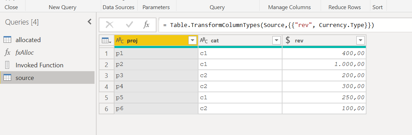Click the fx add step icon
Screen dimensions: 412x135
click(146, 25)
